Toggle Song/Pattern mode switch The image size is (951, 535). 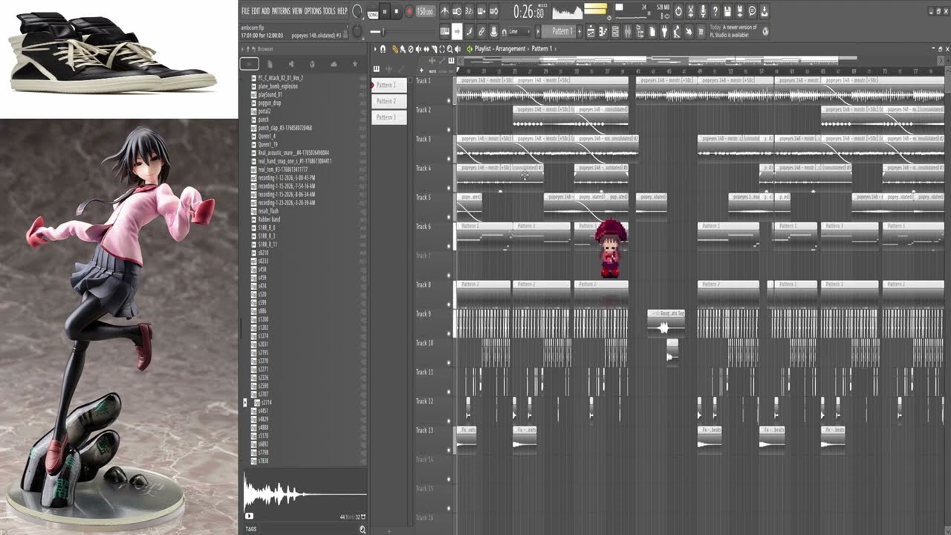pos(372,12)
